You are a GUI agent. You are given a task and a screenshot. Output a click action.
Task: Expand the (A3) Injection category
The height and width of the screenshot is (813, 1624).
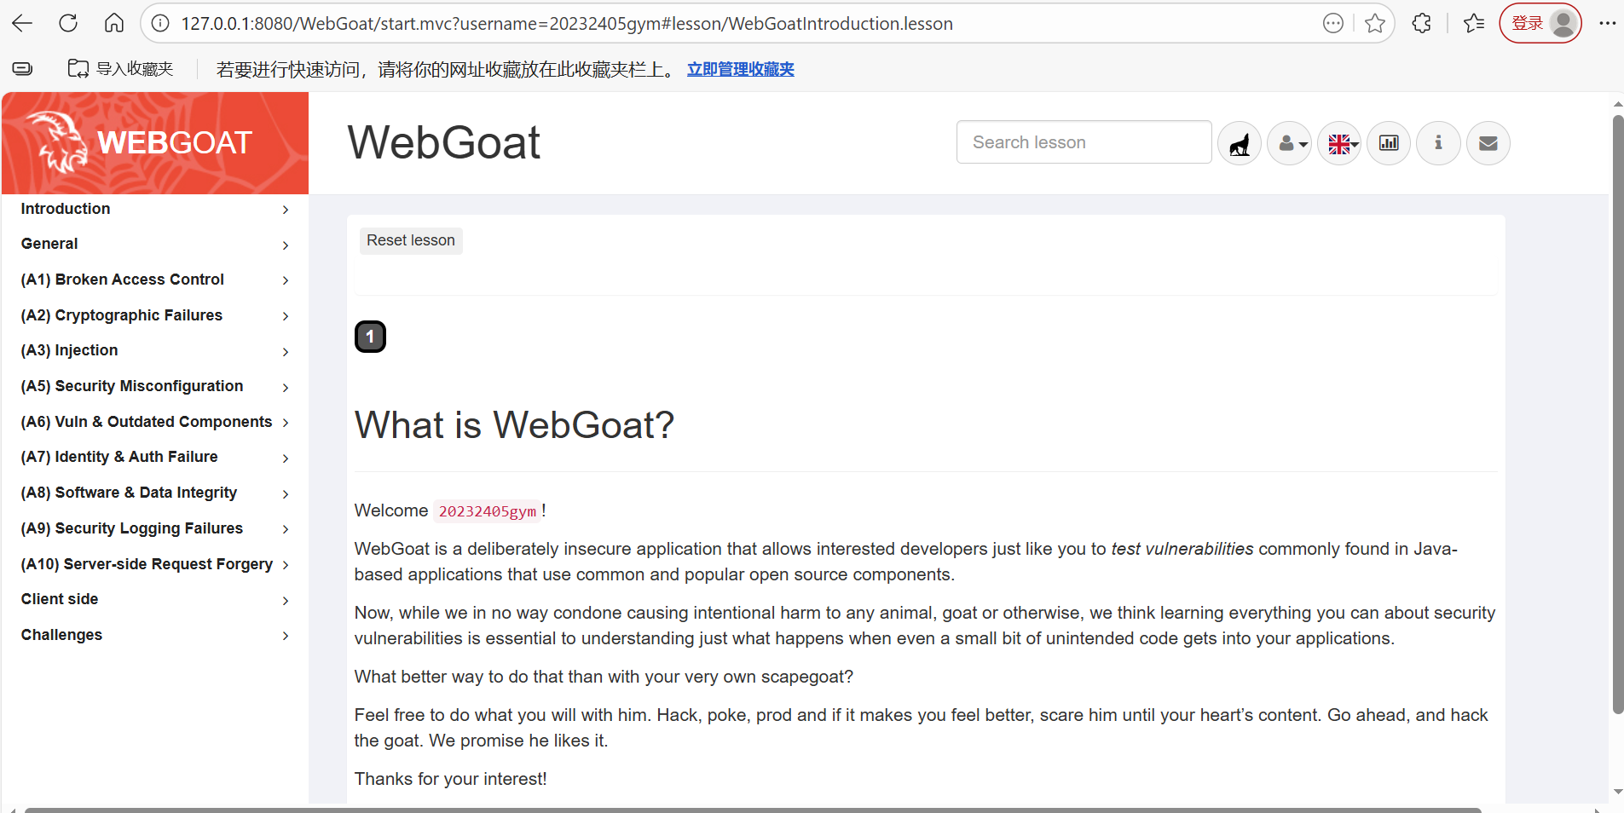tap(154, 350)
